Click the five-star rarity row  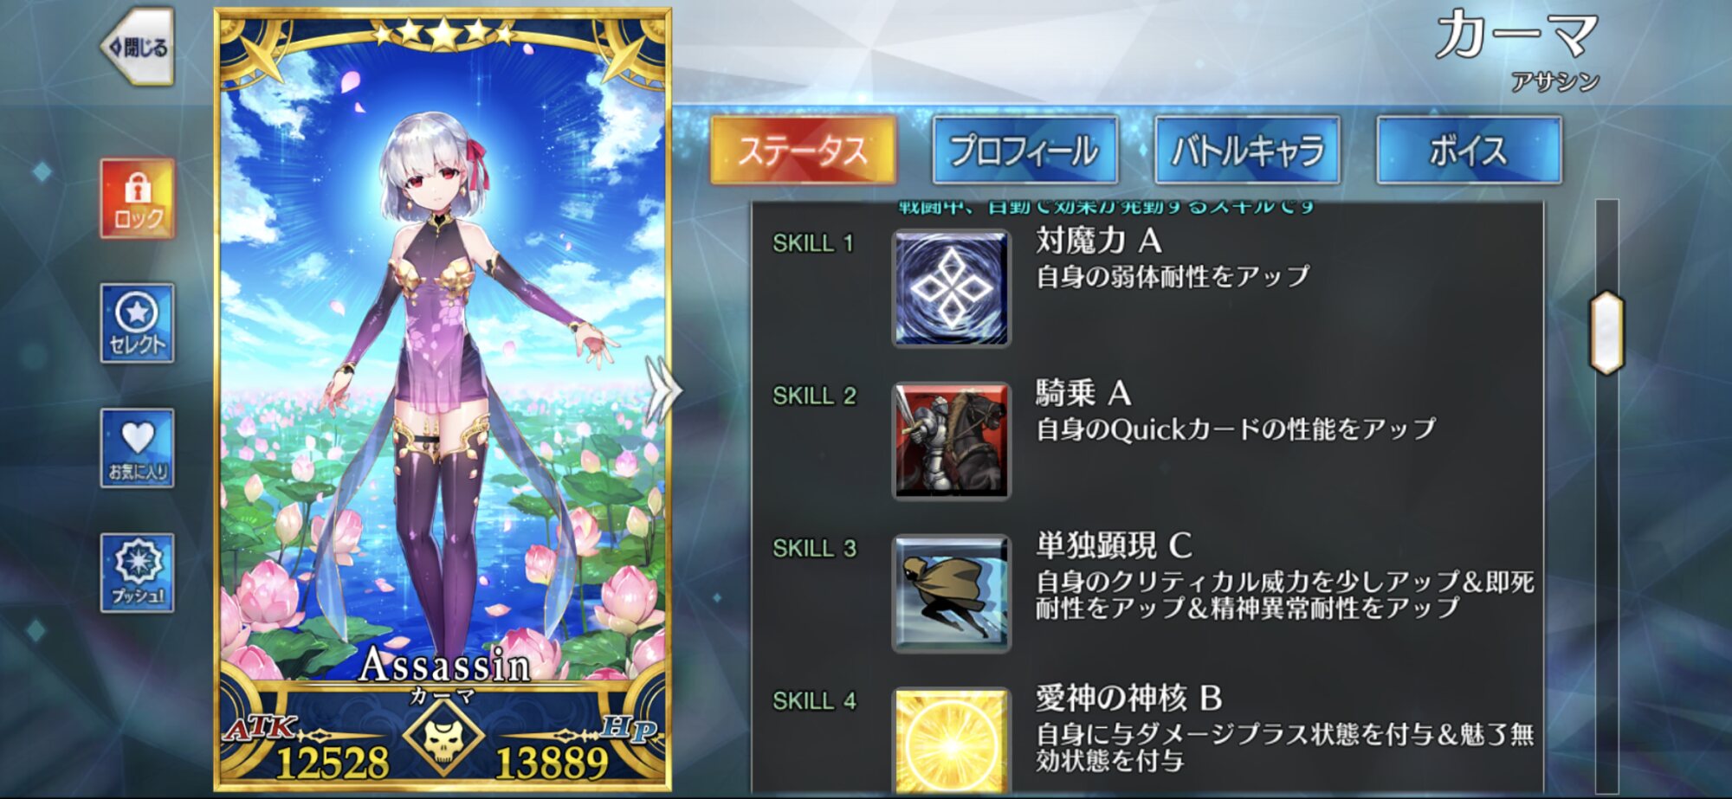pyautogui.click(x=443, y=34)
